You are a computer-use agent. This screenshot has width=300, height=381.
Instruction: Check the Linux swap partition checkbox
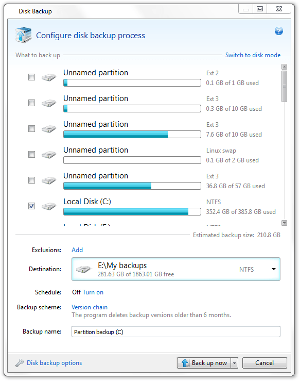[31, 155]
